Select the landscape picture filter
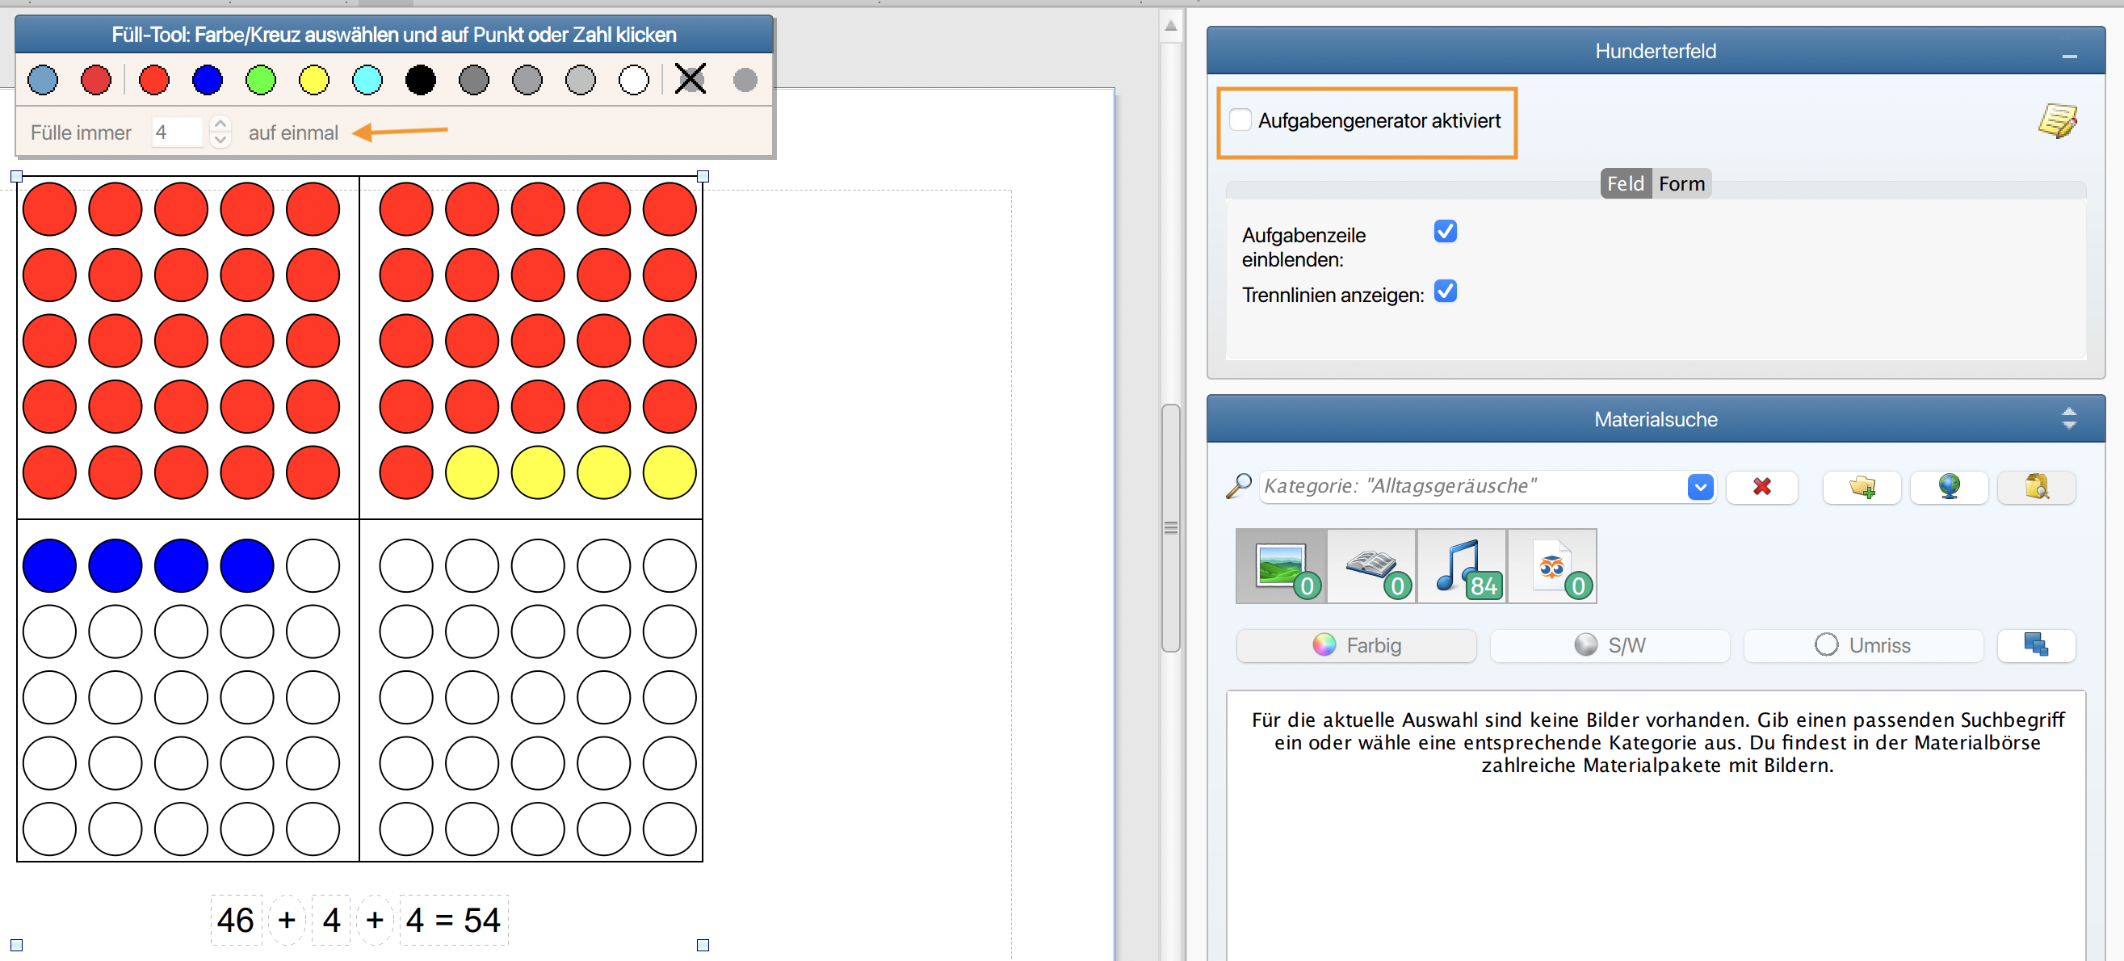Screen dimensions: 2124x961 1282,566
